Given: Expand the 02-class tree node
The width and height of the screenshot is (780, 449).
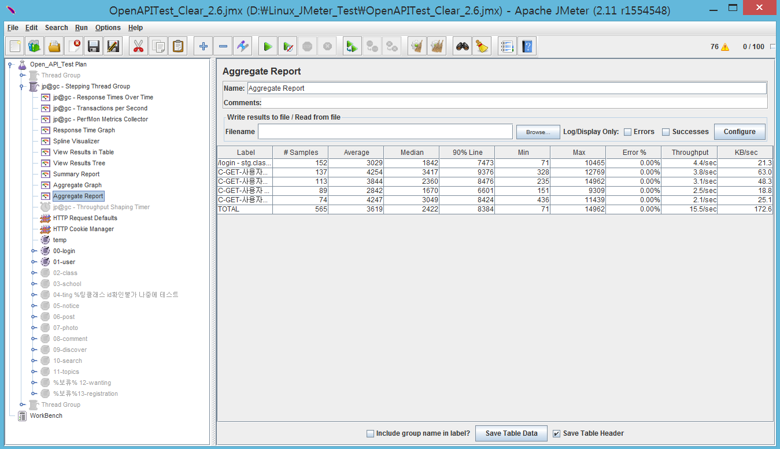Looking at the screenshot, I should click(x=34, y=273).
